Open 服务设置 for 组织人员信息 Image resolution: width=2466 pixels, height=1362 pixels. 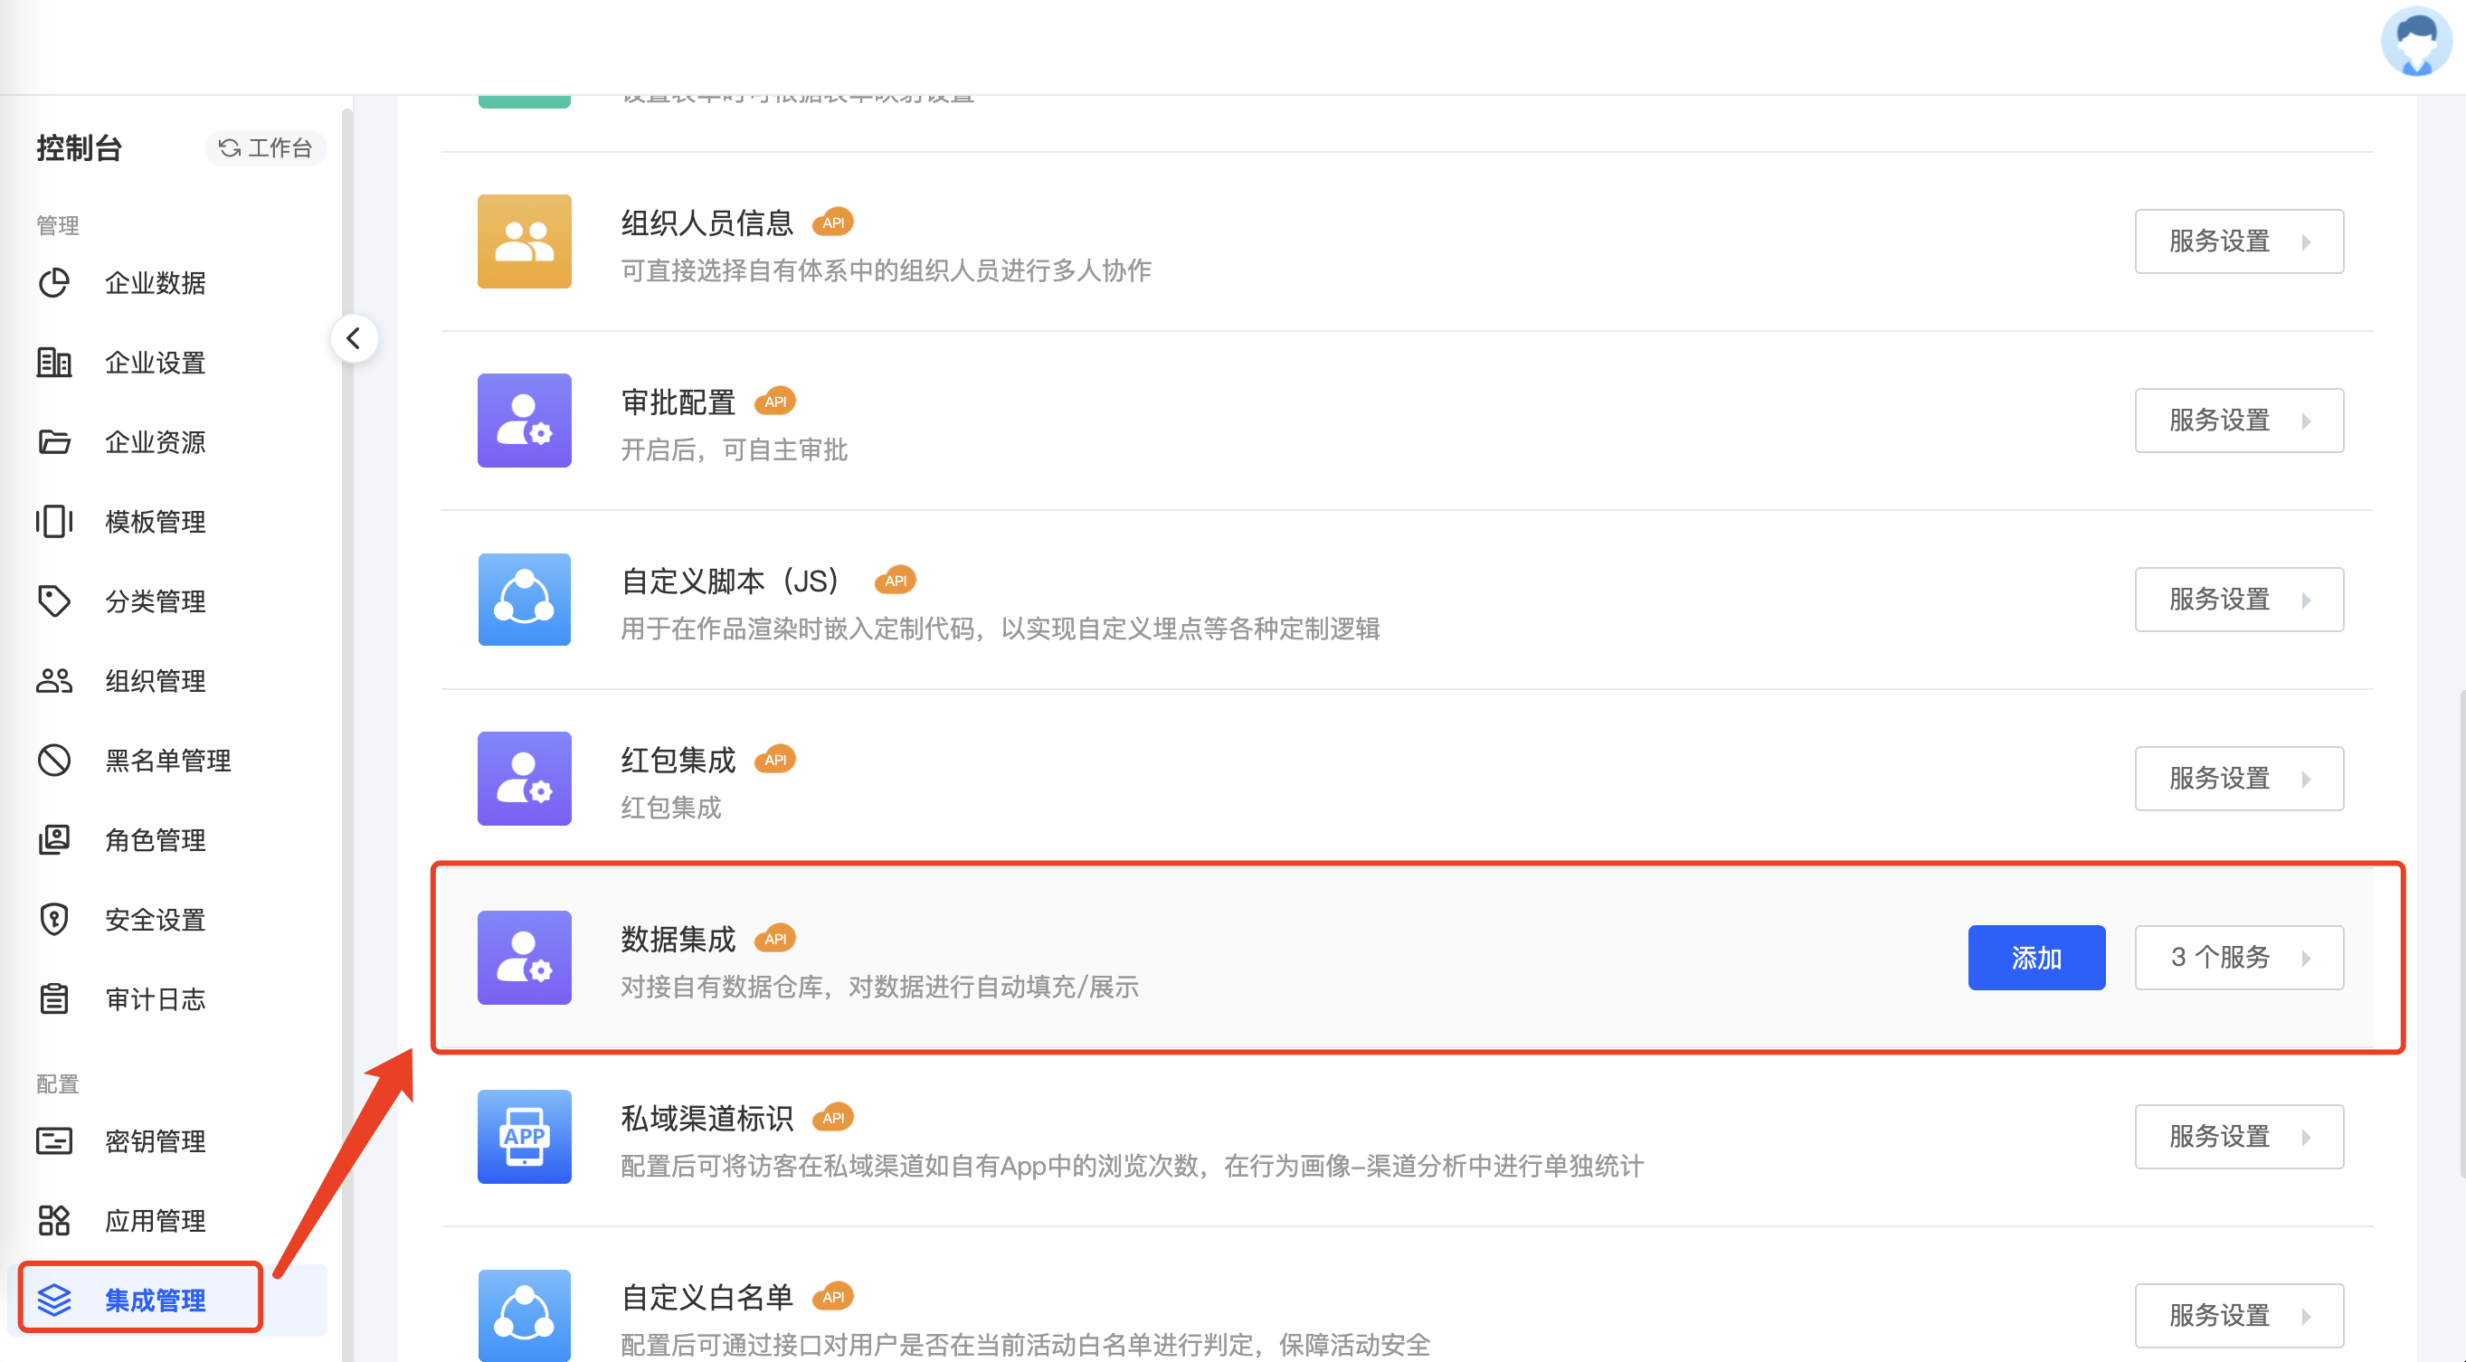[x=2239, y=241]
